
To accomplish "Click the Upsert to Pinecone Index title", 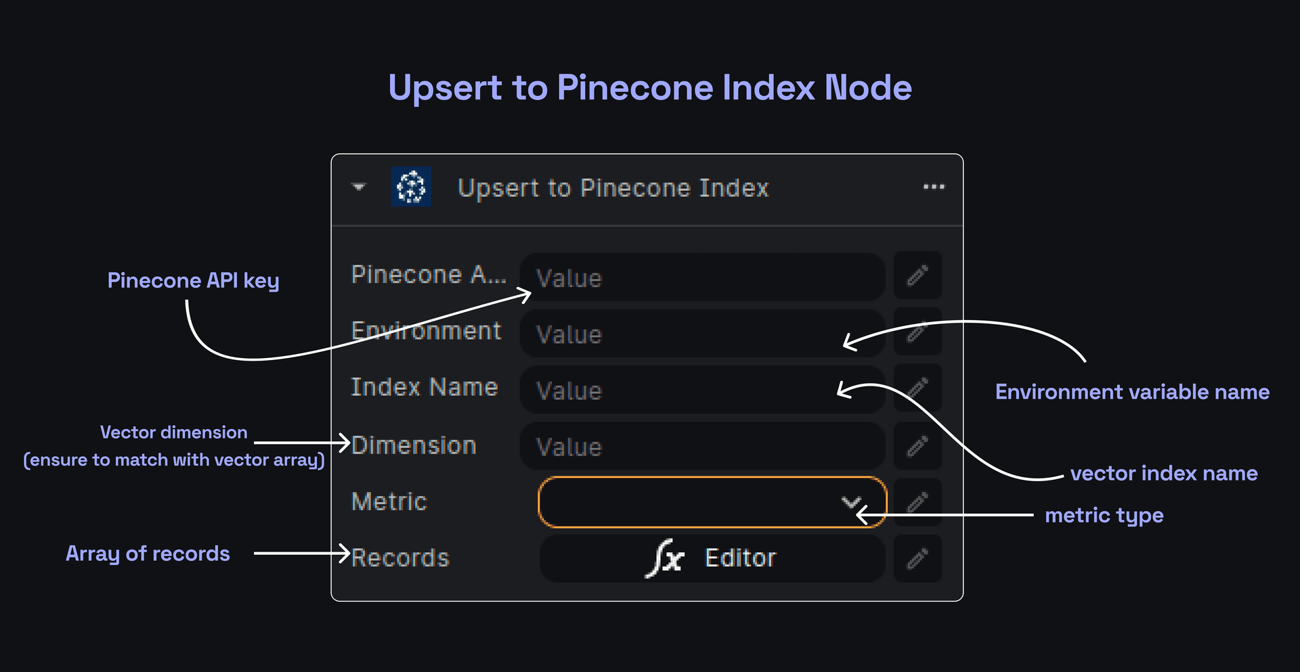I will point(613,187).
